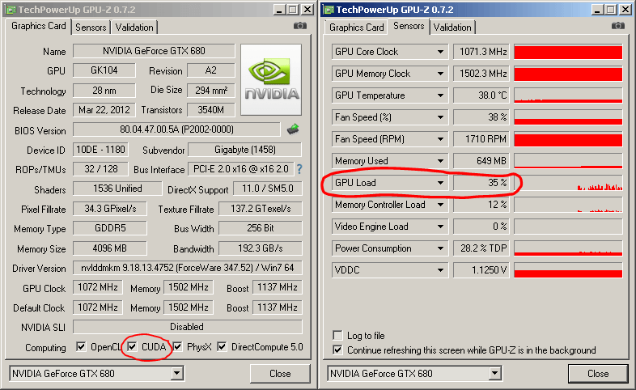Open GPU Core Clock sensor dropdown
Viewport: 636px width, 390px height.
coord(440,52)
